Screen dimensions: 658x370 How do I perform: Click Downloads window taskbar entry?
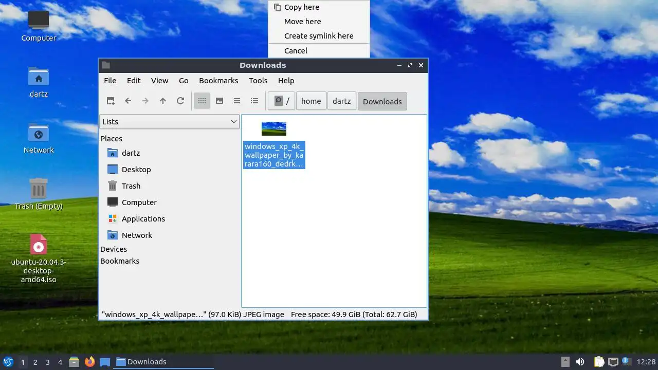(163, 362)
